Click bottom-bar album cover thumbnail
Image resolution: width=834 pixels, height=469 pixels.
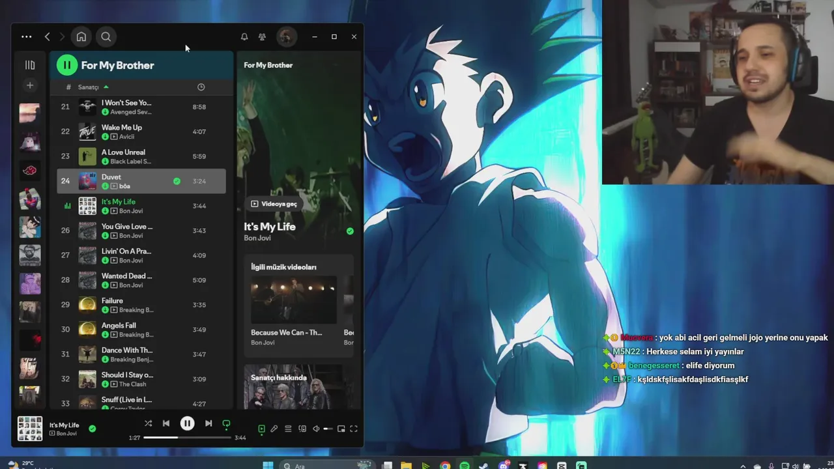click(30, 429)
